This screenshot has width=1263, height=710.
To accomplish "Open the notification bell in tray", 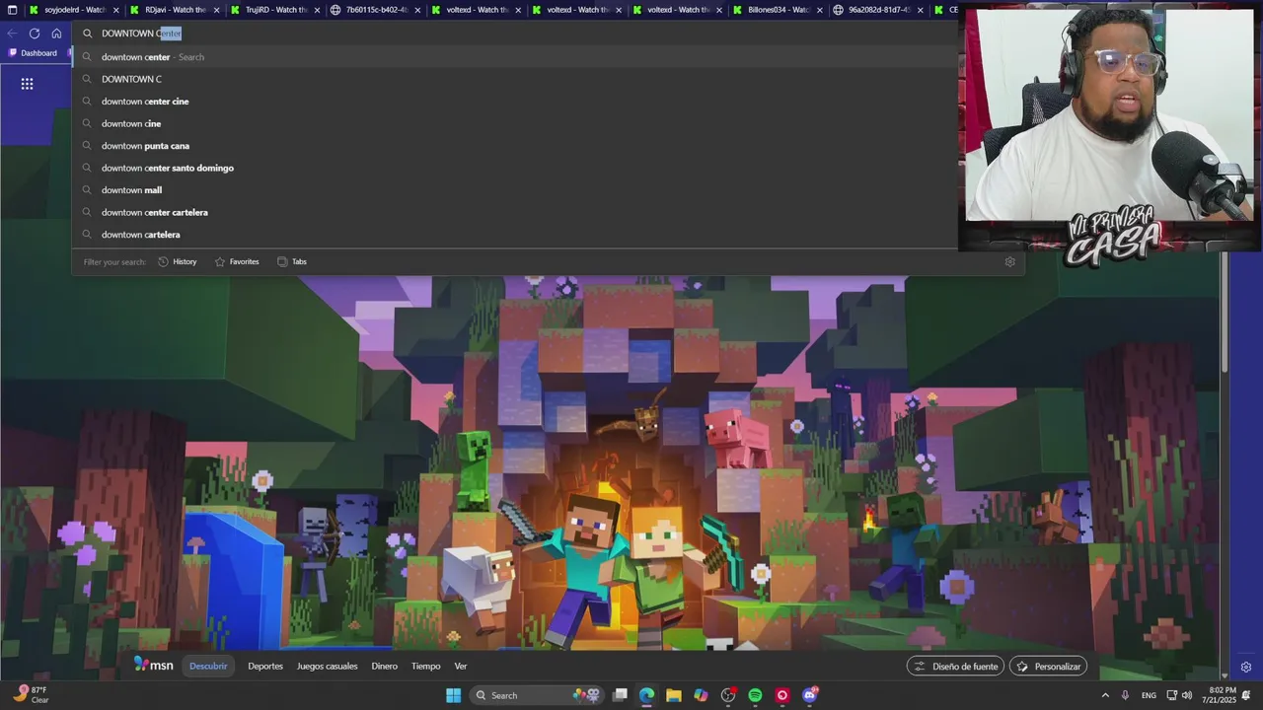I will (x=1246, y=695).
